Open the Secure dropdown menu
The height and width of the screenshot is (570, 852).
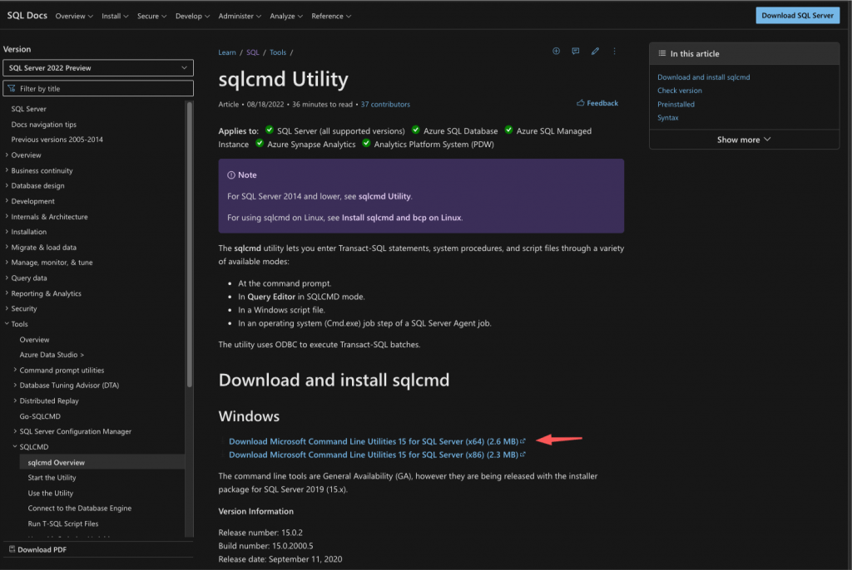[151, 17]
